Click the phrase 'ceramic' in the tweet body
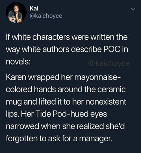Screen dimensions: 141x153 pyautogui.click(x=112, y=89)
